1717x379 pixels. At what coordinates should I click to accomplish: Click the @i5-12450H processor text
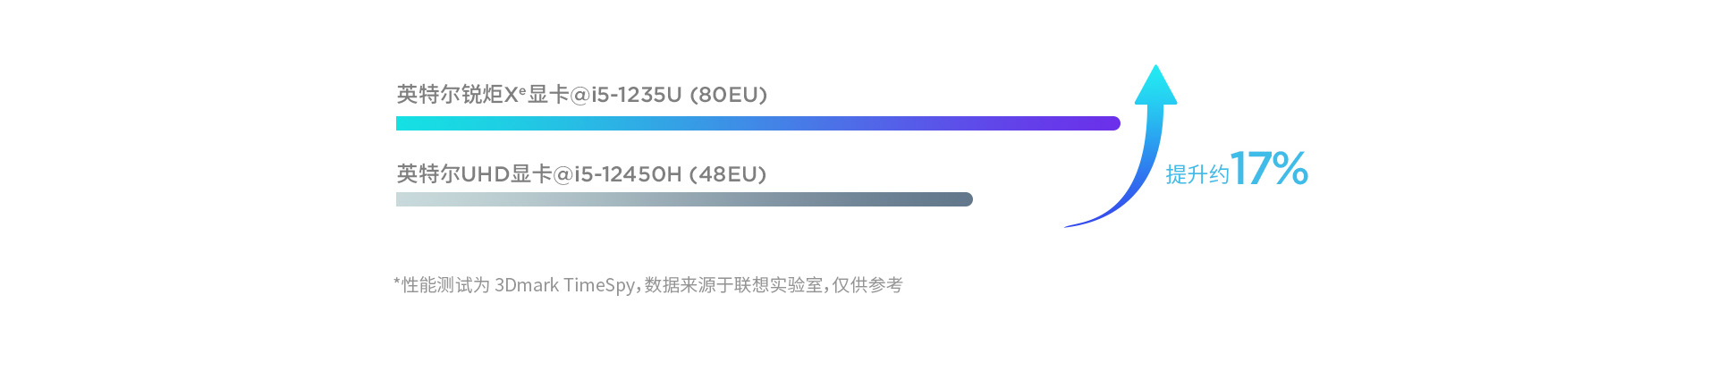coord(618,174)
